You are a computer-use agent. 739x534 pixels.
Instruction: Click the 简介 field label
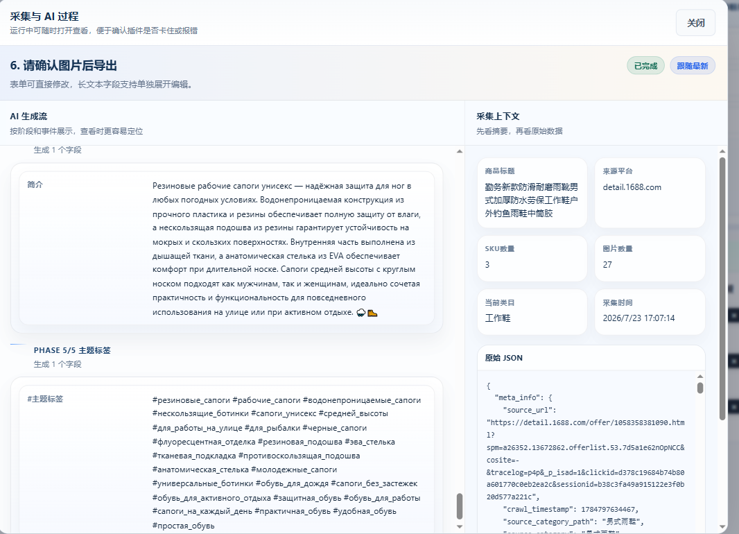(x=35, y=184)
